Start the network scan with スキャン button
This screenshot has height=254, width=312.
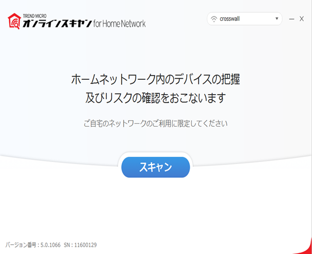155,167
